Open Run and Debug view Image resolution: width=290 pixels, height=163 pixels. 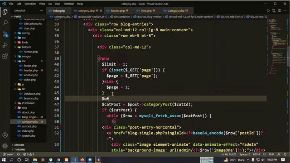pos(5,45)
